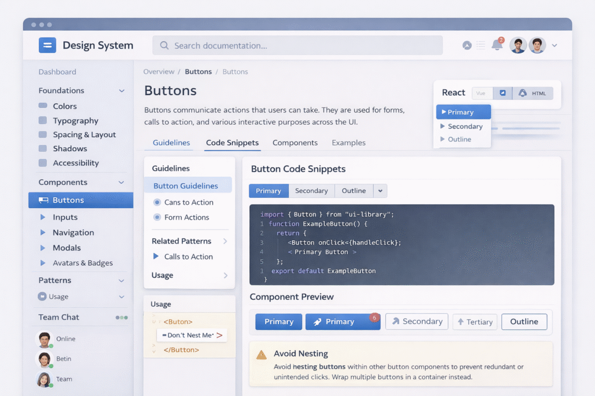Open notifications via the bell icon
Viewport: 595px width, 396px height.
497,45
